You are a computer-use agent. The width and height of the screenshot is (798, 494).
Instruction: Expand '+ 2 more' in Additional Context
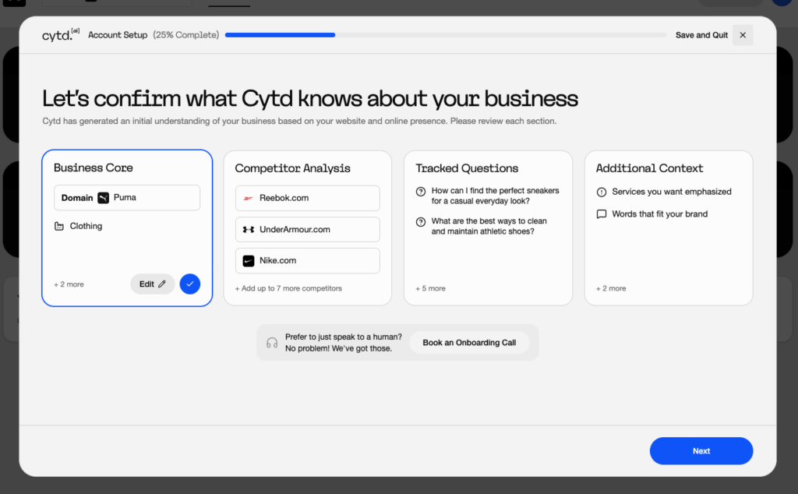[611, 288]
